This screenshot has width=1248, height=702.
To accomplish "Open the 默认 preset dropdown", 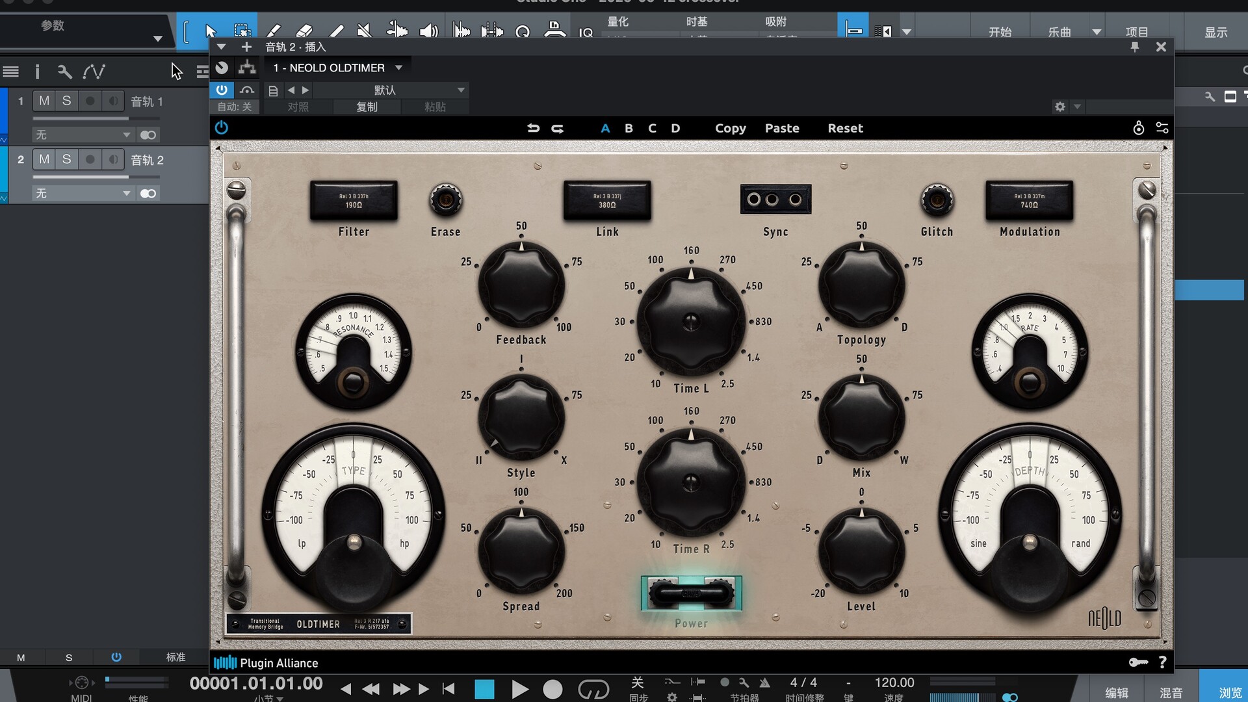I will (x=461, y=90).
